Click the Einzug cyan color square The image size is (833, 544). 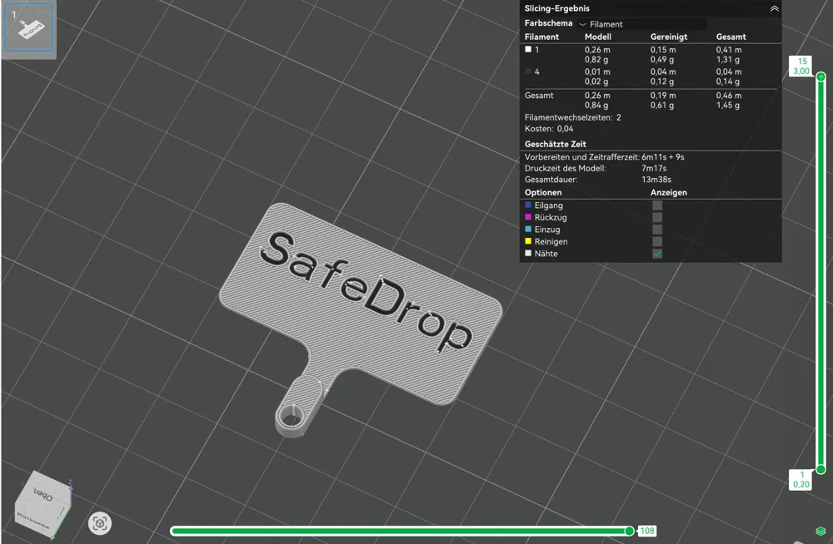(x=528, y=230)
